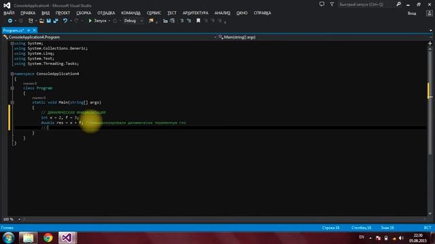Uncomment the selected lines icon
This screenshot has width=435, height=244.
click(x=189, y=21)
